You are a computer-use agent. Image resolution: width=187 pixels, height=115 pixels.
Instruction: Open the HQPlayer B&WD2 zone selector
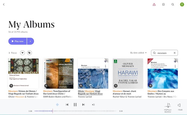pos(168,108)
